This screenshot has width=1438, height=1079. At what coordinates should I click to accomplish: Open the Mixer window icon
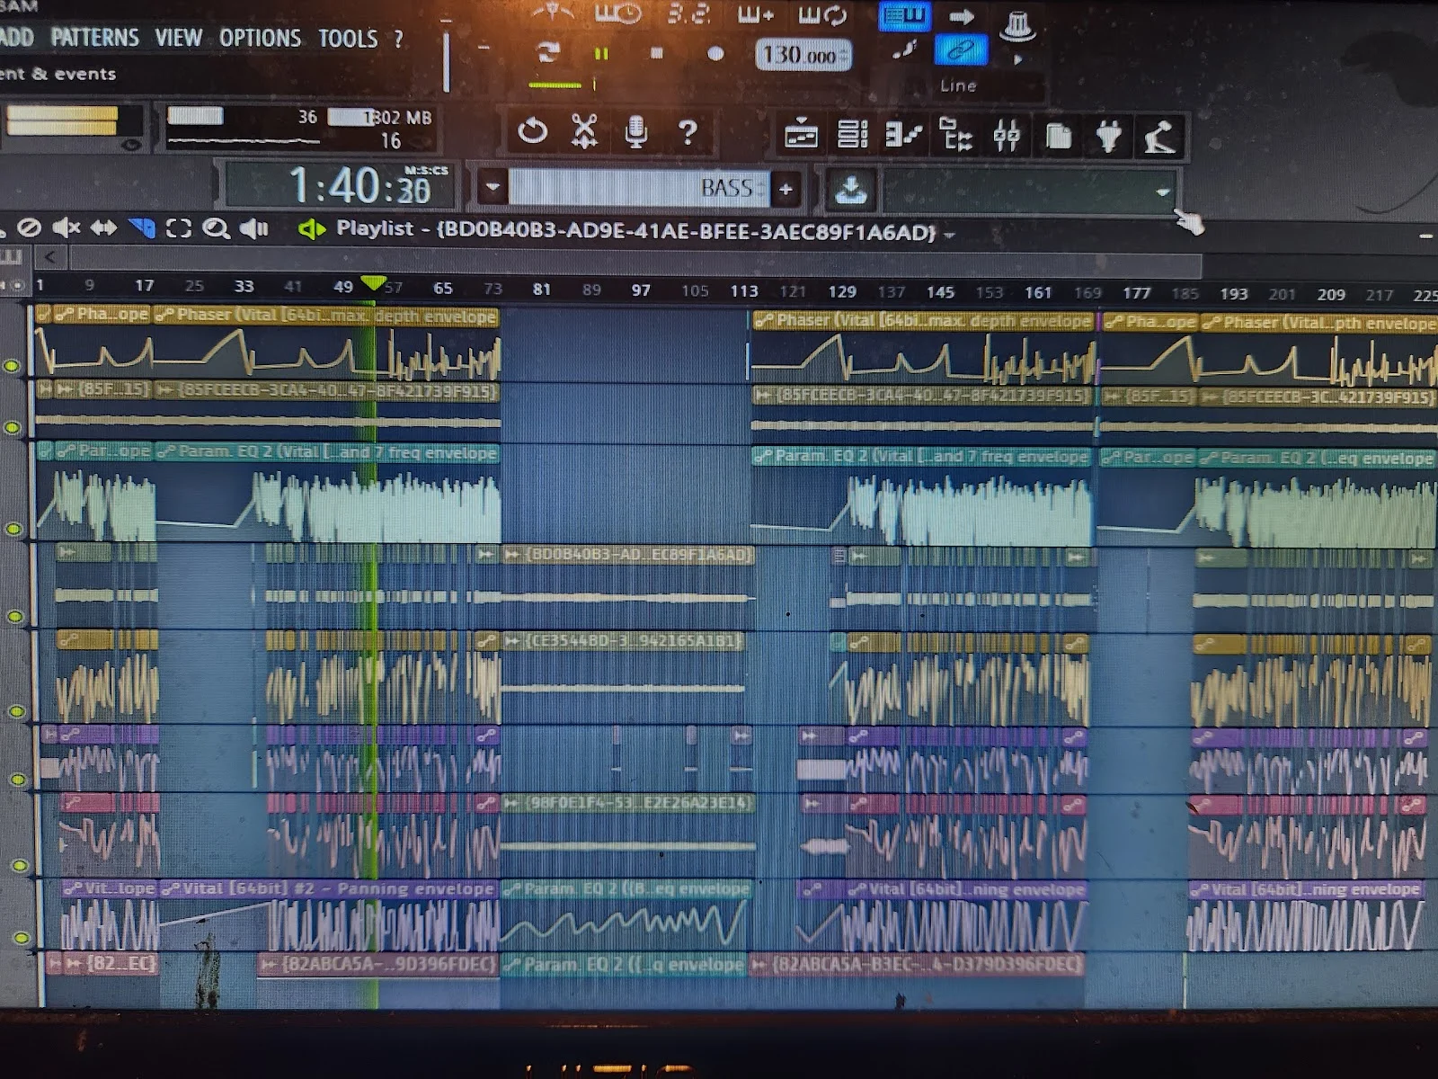pyautogui.click(x=1007, y=136)
